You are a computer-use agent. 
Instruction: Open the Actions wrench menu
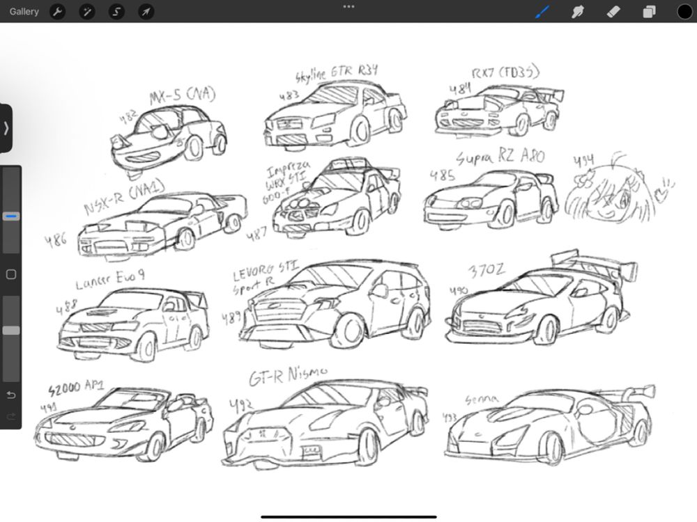click(57, 12)
